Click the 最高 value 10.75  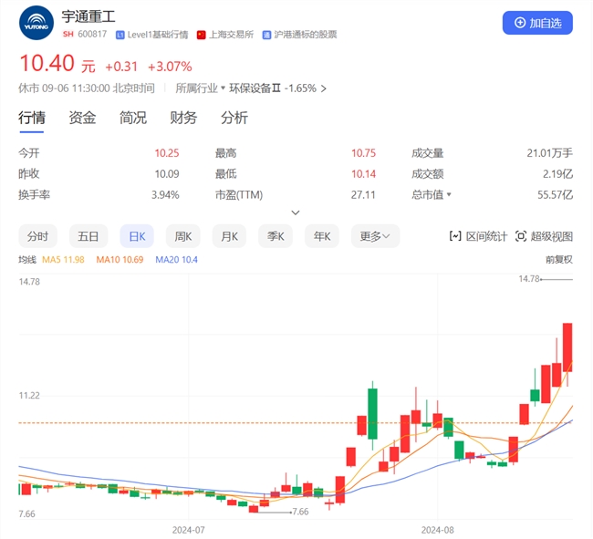(363, 153)
